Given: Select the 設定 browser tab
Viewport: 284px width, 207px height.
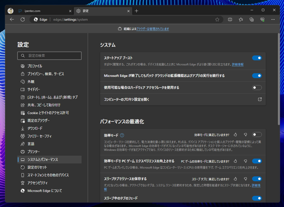Looking at the screenshot, I should [103, 11].
